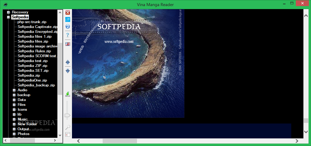Select SoftpediaOne.zip

tap(32, 80)
